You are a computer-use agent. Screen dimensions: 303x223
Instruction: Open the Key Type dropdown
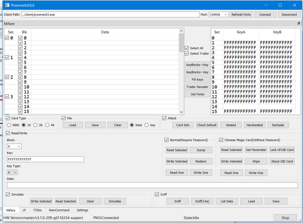click(13, 172)
